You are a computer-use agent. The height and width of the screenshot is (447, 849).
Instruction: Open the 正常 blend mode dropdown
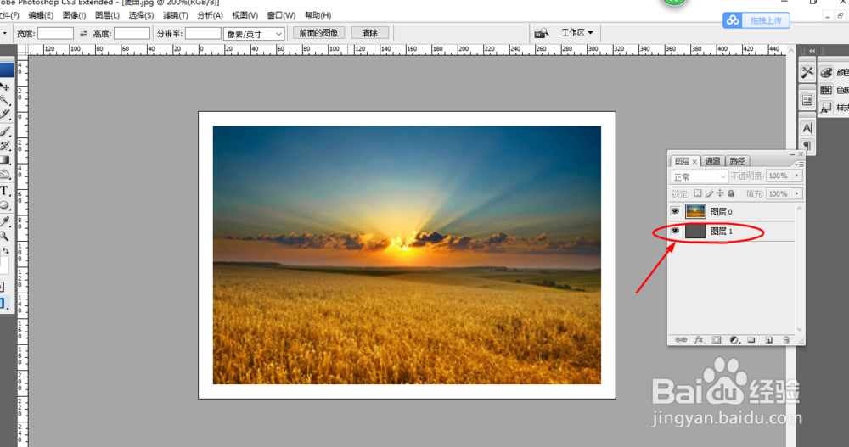pyautogui.click(x=699, y=176)
